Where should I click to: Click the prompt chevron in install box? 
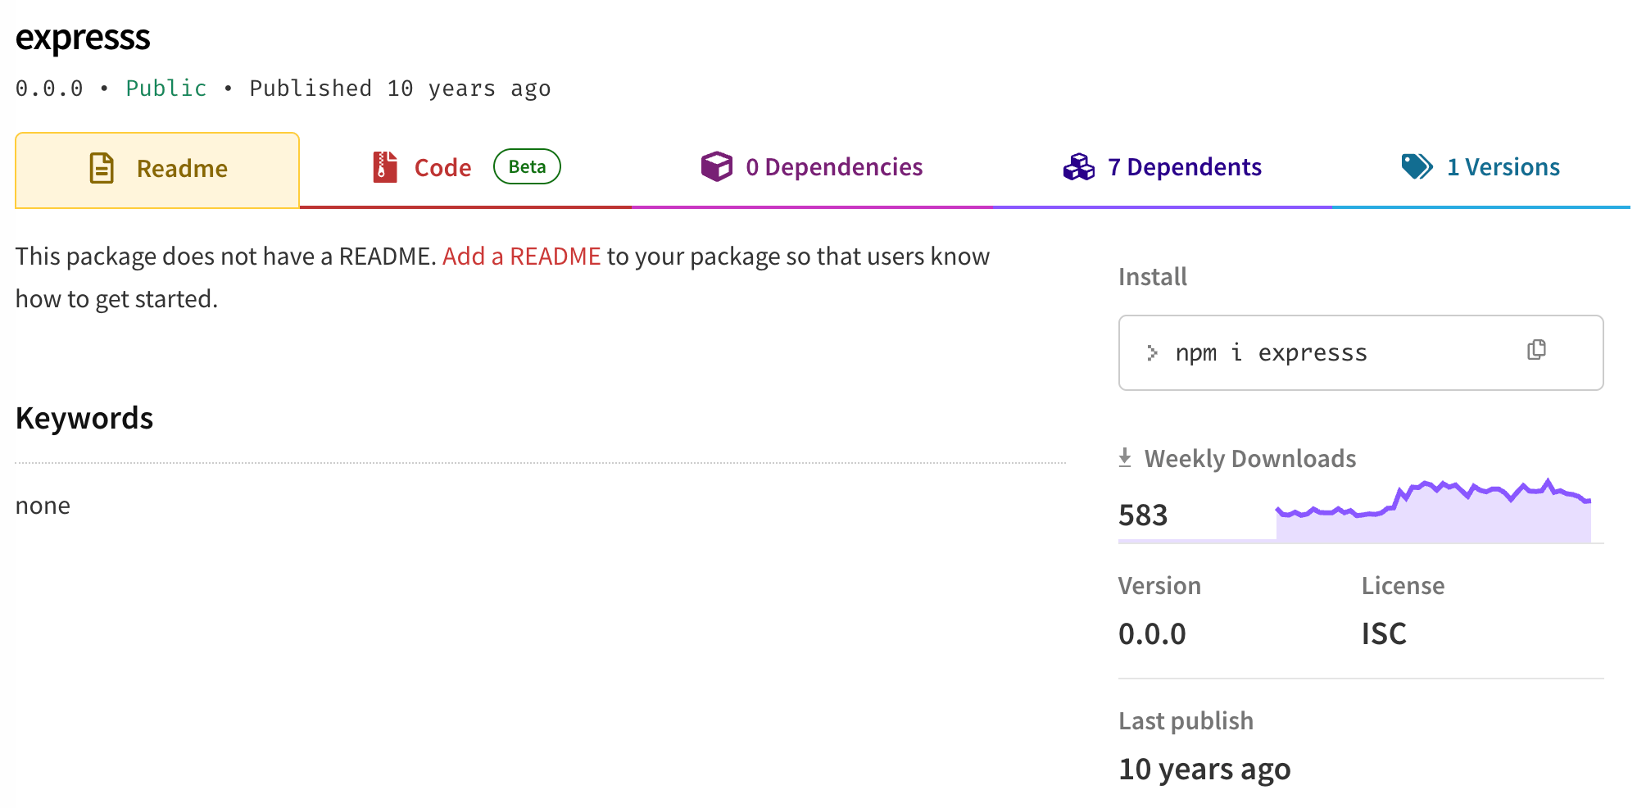[x=1152, y=353]
